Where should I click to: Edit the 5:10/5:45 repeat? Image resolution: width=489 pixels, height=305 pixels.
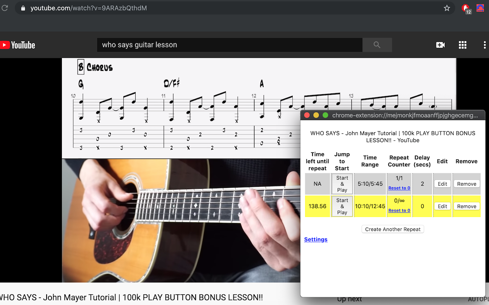[x=442, y=184]
